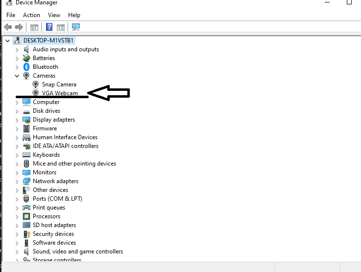This screenshot has width=361, height=272.
Task: Expand the Network adapters category
Action: tap(17, 182)
